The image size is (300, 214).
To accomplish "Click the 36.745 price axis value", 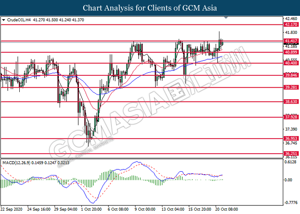I will pos(291,143).
